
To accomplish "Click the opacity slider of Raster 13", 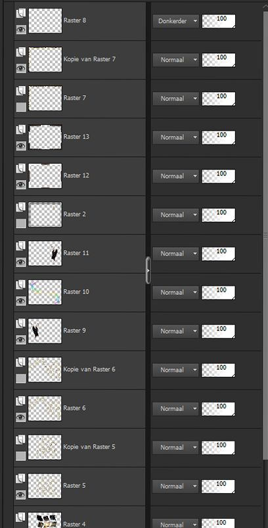I will pos(219,137).
